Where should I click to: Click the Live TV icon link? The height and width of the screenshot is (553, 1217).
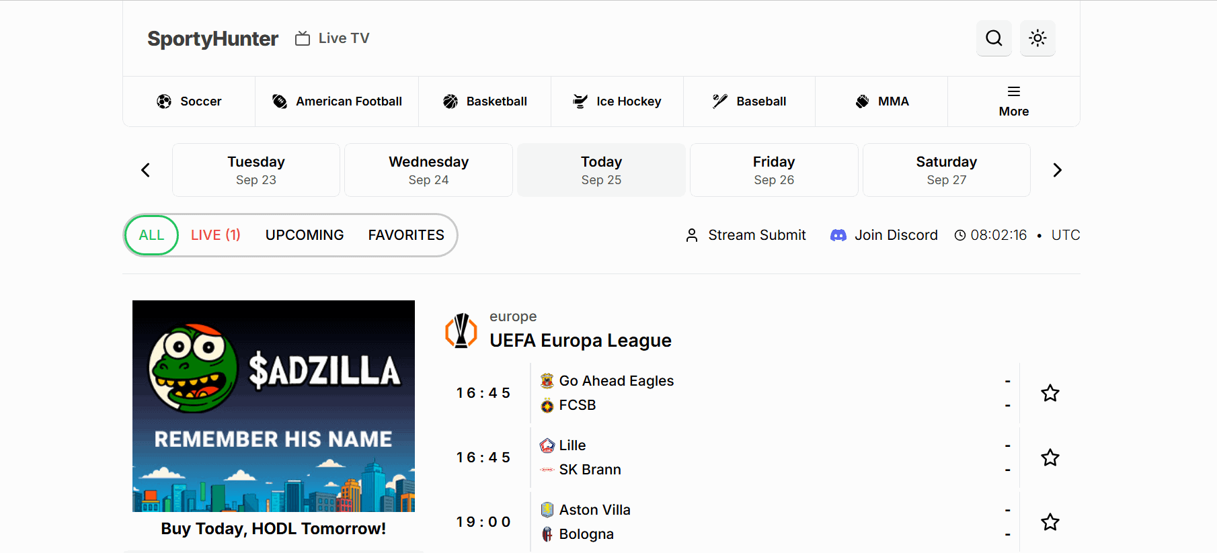(x=303, y=38)
